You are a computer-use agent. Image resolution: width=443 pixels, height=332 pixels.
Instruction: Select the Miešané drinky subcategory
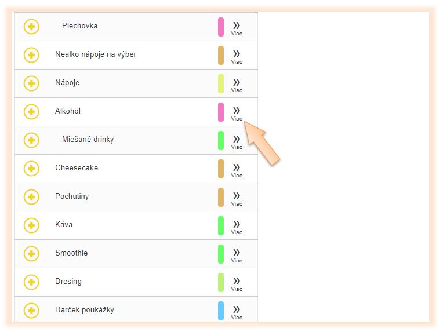pos(88,140)
